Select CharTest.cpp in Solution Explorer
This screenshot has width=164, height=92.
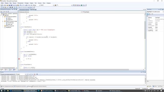click(x=11, y=23)
